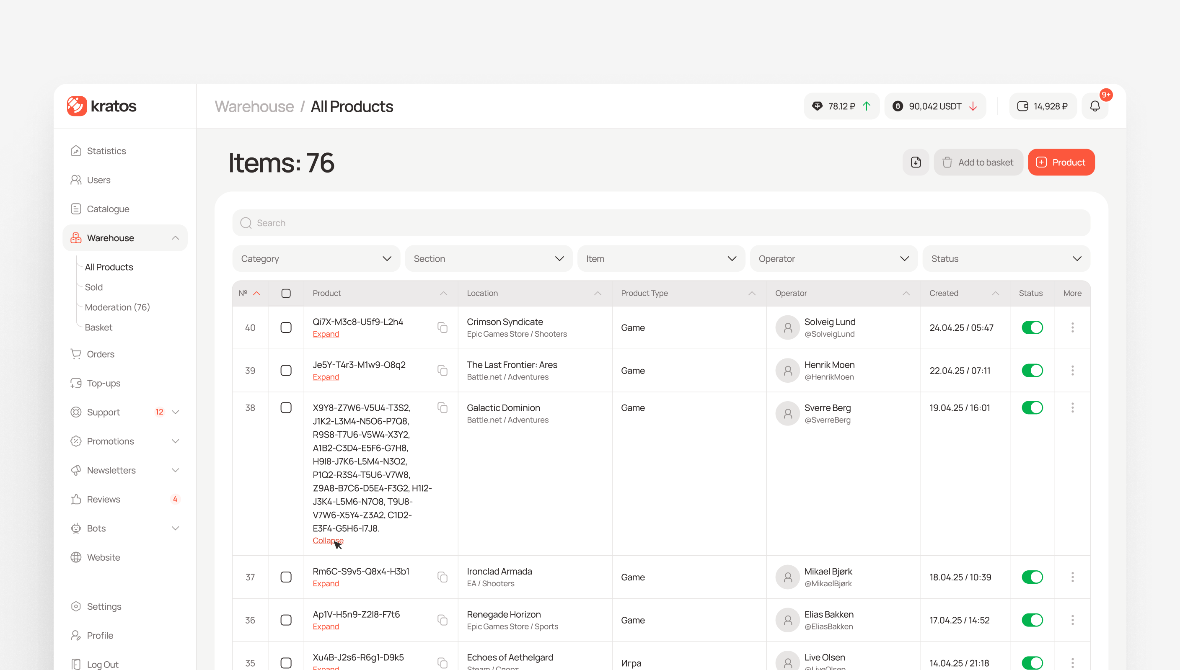Expand keys for Rm6C-S9v5-Q8x4-H3b1
Viewport: 1180px width, 670px height.
(x=326, y=583)
